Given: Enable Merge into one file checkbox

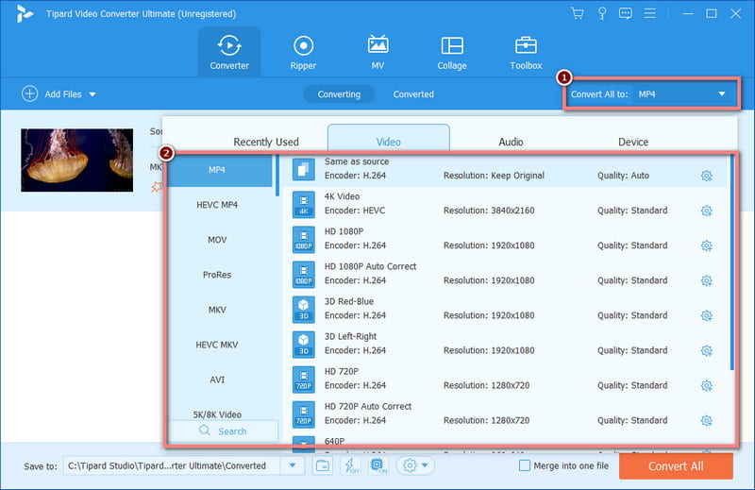Looking at the screenshot, I should 525,465.
